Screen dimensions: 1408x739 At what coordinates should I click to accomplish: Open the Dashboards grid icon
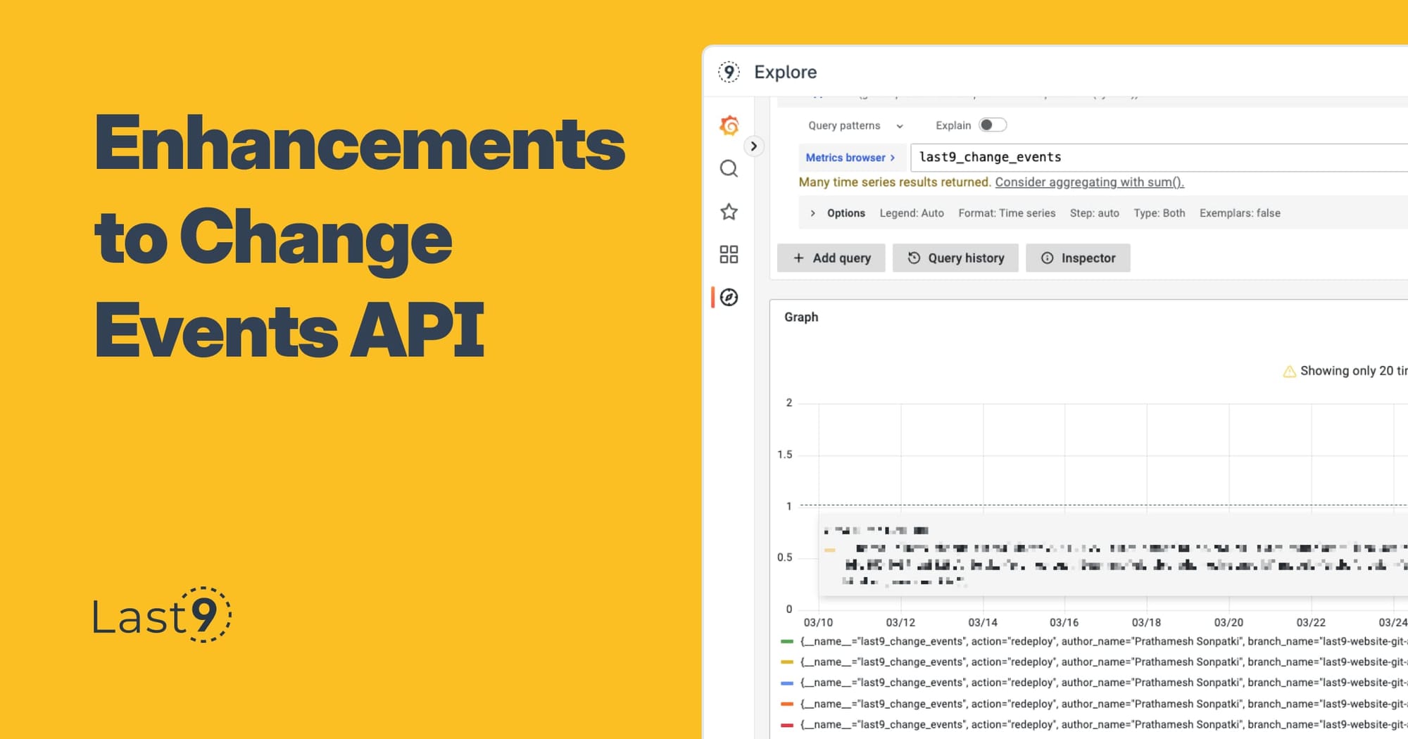[729, 254]
